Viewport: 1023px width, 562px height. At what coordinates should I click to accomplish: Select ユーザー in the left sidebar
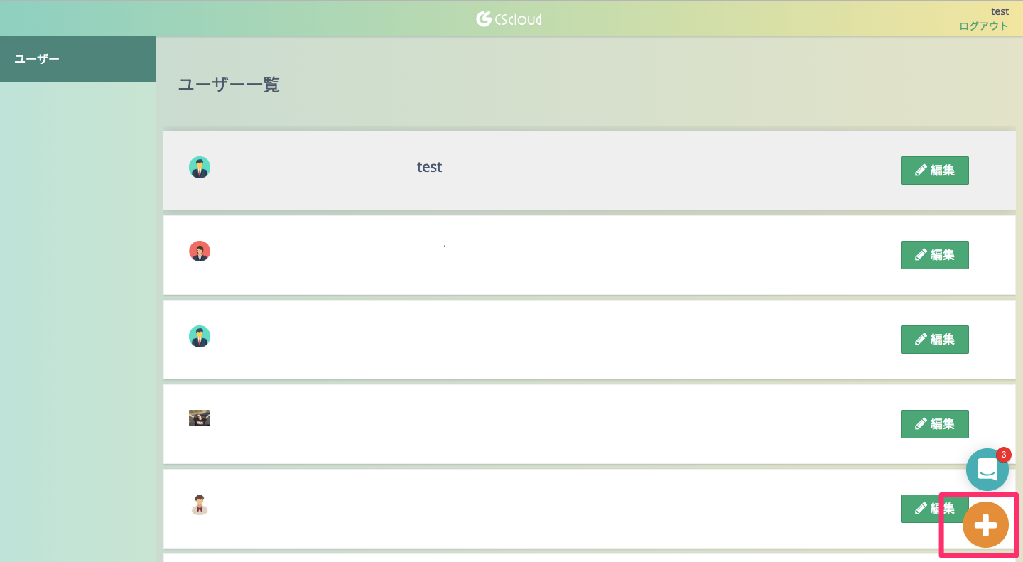coord(37,58)
